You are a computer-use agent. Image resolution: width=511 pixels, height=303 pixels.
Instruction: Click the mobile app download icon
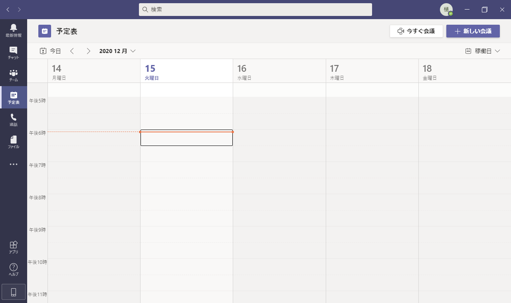[14, 292]
